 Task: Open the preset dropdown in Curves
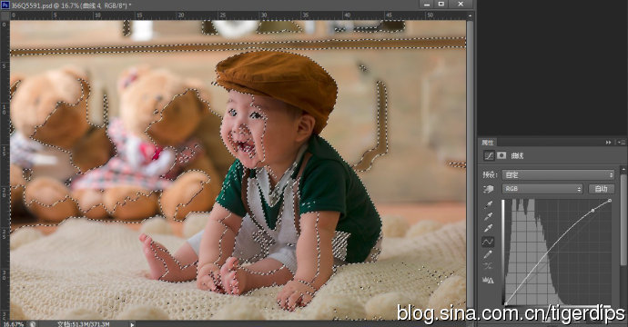pyautogui.click(x=558, y=174)
